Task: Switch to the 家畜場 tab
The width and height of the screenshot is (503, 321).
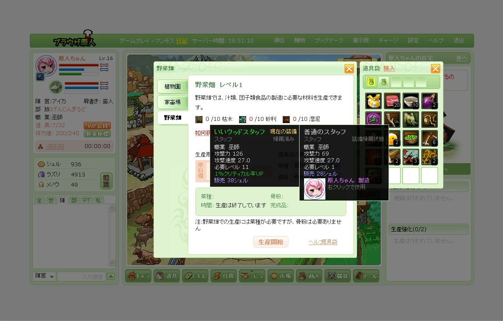Action: pos(173,102)
